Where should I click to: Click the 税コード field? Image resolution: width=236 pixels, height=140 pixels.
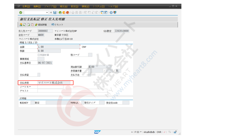click(x=90, y=55)
